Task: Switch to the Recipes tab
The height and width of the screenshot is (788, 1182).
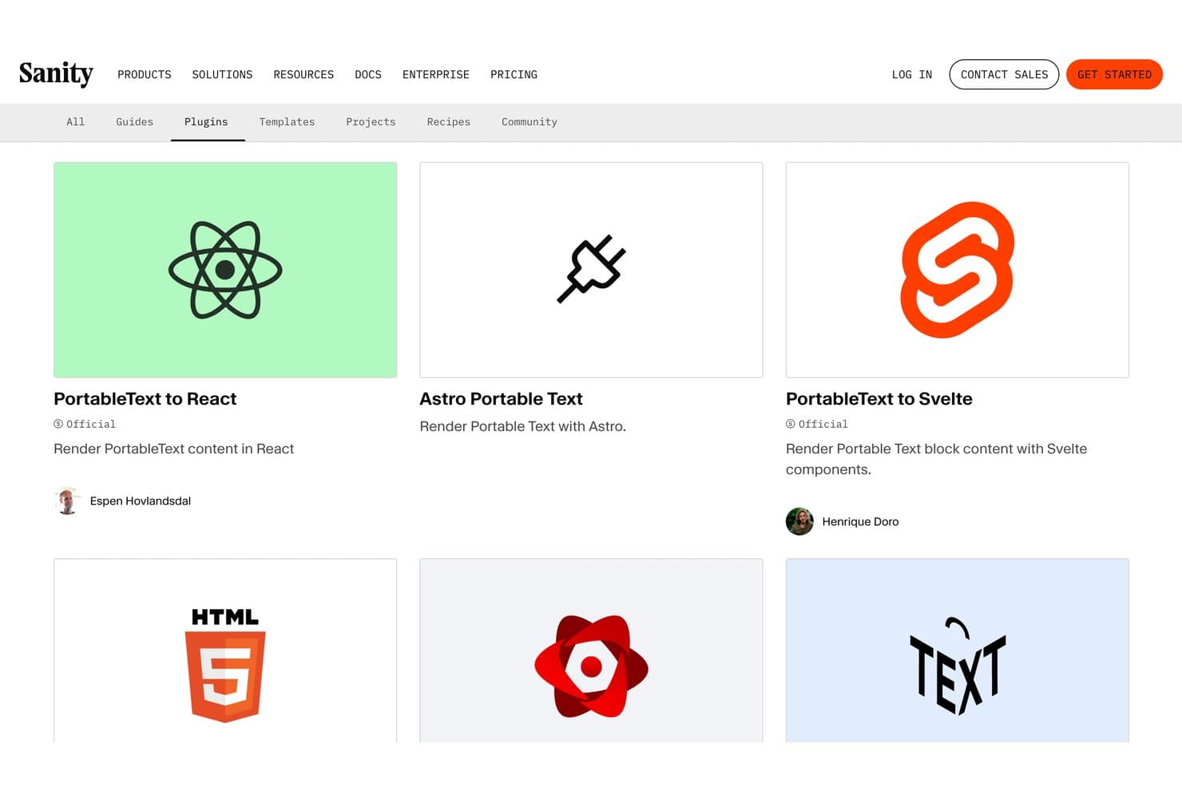Action: 448,122
